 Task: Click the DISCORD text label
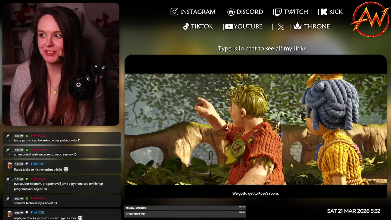(x=250, y=12)
